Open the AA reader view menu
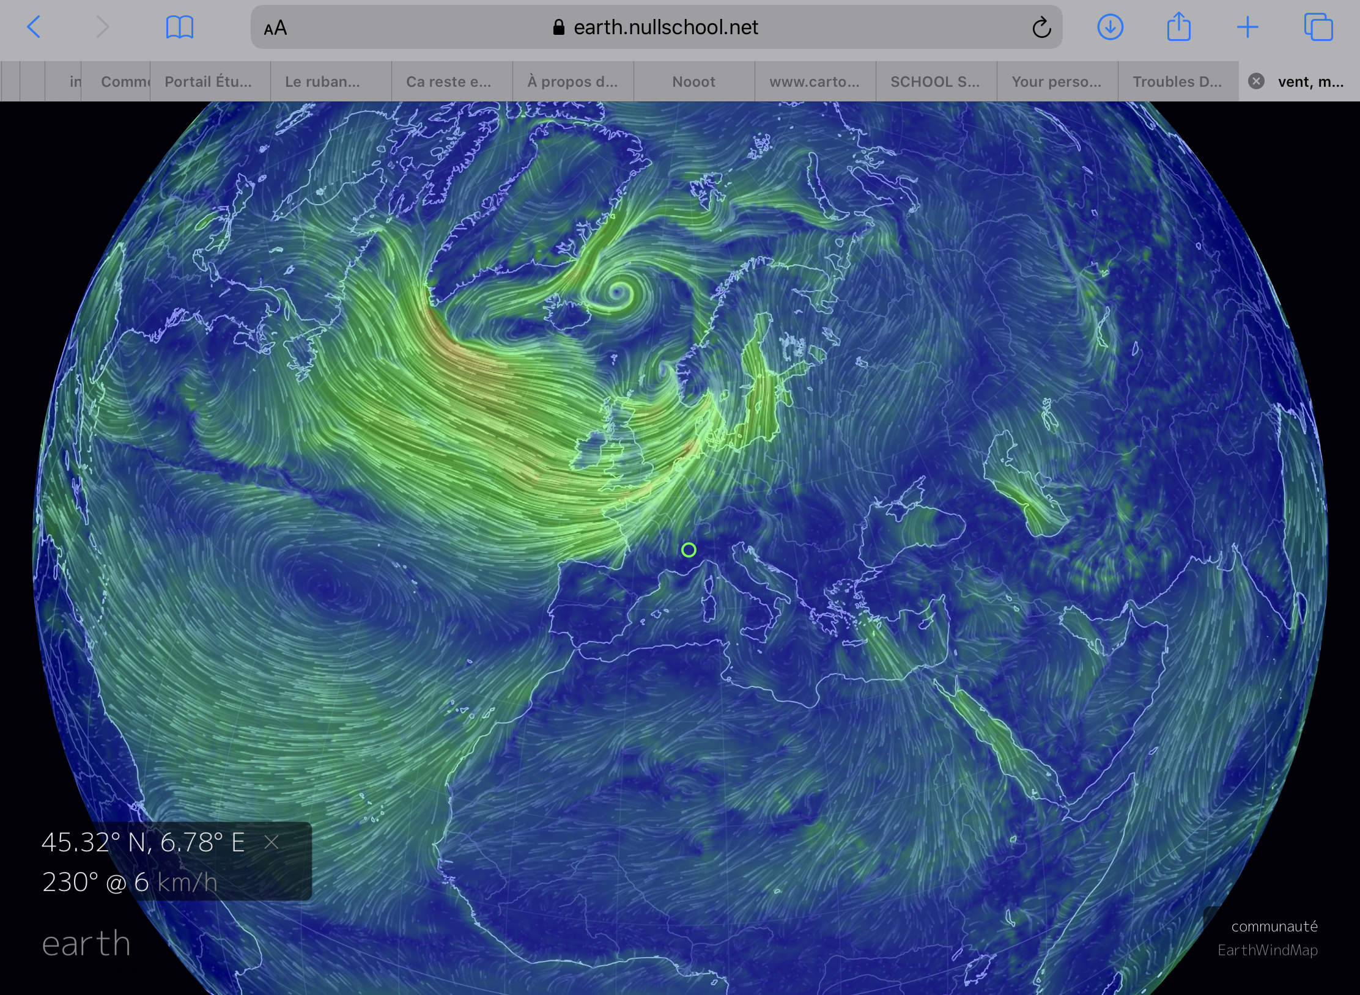This screenshot has height=995, width=1360. point(275,28)
